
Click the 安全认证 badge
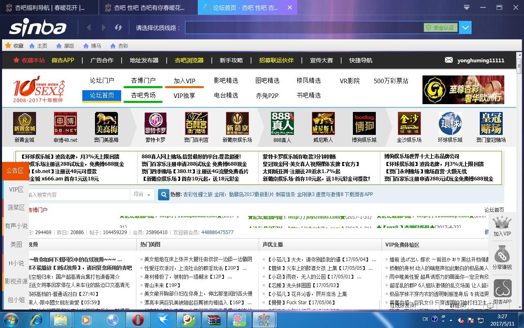point(442,27)
